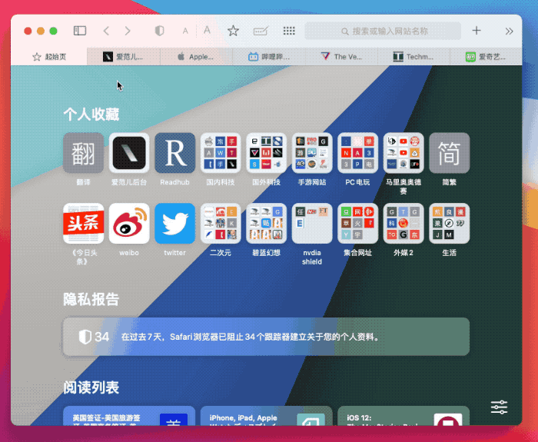
Task: Go forward using the right arrow
Action: 128,31
